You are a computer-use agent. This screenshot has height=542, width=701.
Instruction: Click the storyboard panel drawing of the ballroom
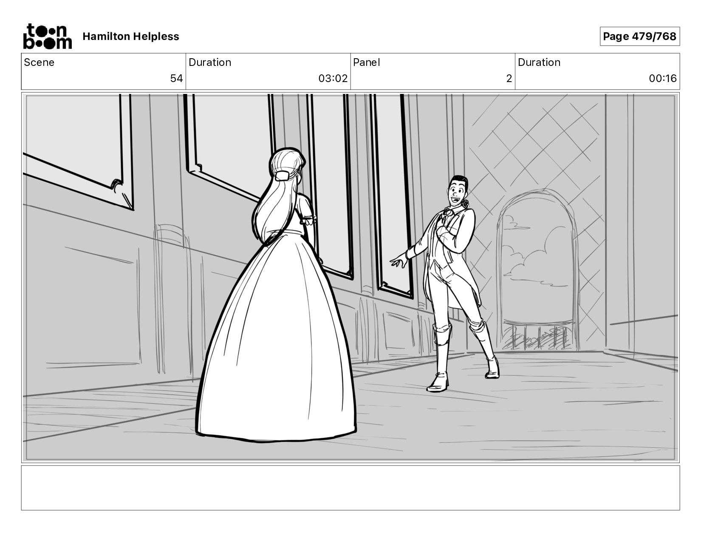click(350, 278)
